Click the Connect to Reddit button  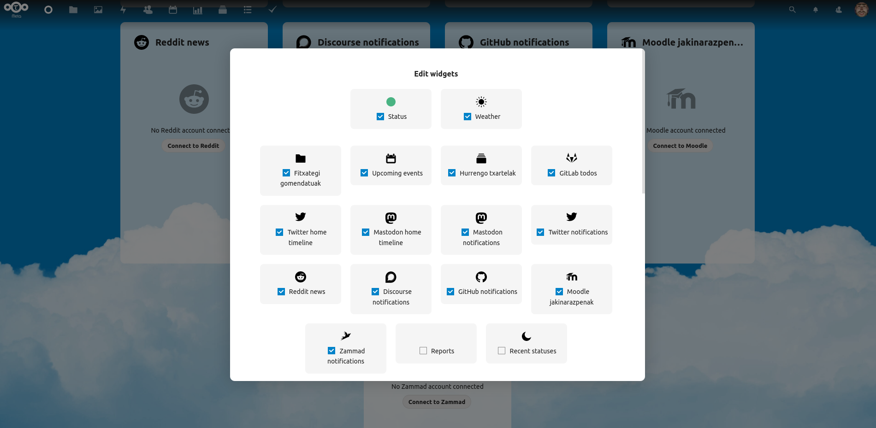pos(193,146)
